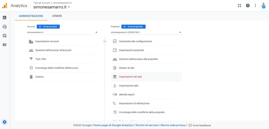
Task: Click the Gestione dell'accesso alla proprietà people icon
Action: (x=115, y=59)
